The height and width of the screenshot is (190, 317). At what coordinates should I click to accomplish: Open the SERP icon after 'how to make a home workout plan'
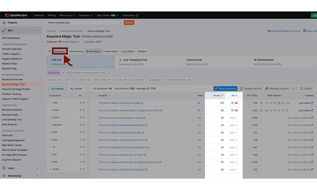click(x=142, y=103)
